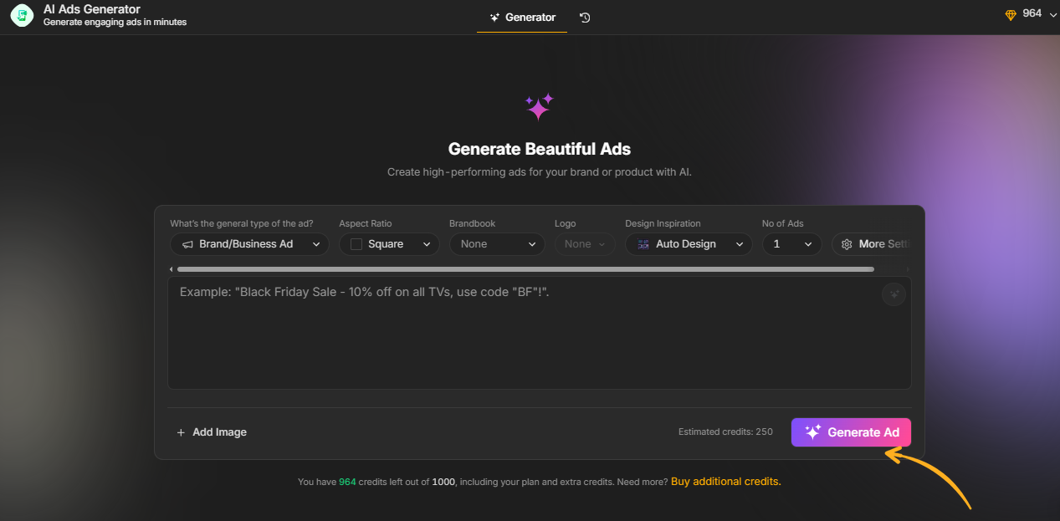1060x521 pixels.
Task: Open the Auto Design inspiration dropdown
Action: pos(689,244)
